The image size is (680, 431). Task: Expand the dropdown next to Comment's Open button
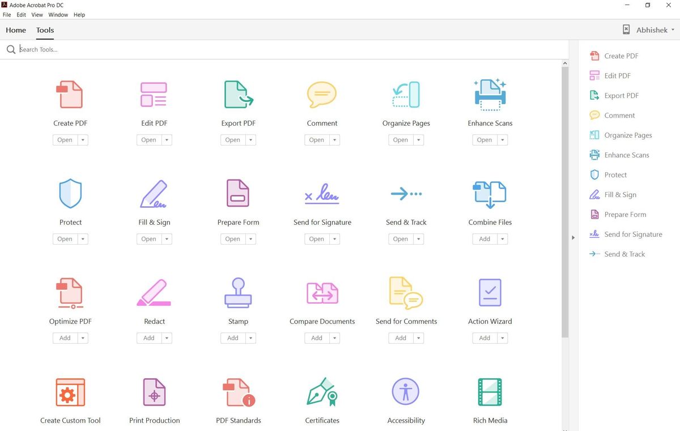(334, 139)
